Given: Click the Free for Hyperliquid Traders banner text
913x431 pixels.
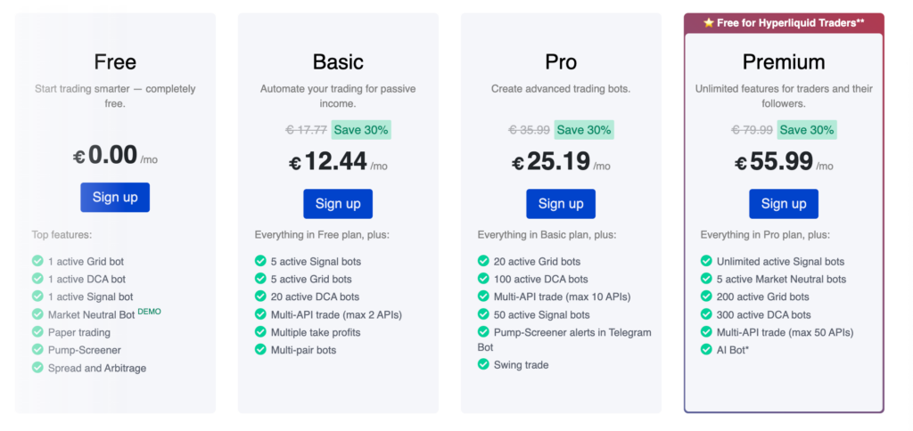Looking at the screenshot, I should click(x=790, y=23).
